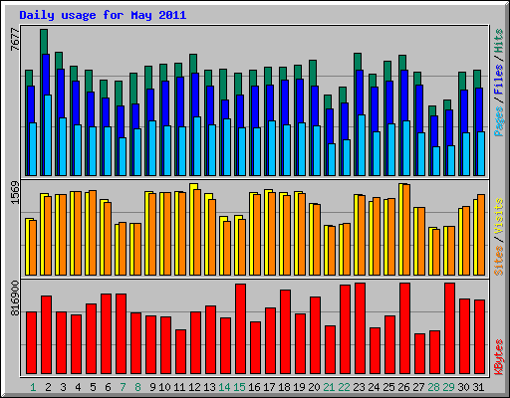
Task: Click the 7677 hits axis label
Action: pyautogui.click(x=15, y=40)
